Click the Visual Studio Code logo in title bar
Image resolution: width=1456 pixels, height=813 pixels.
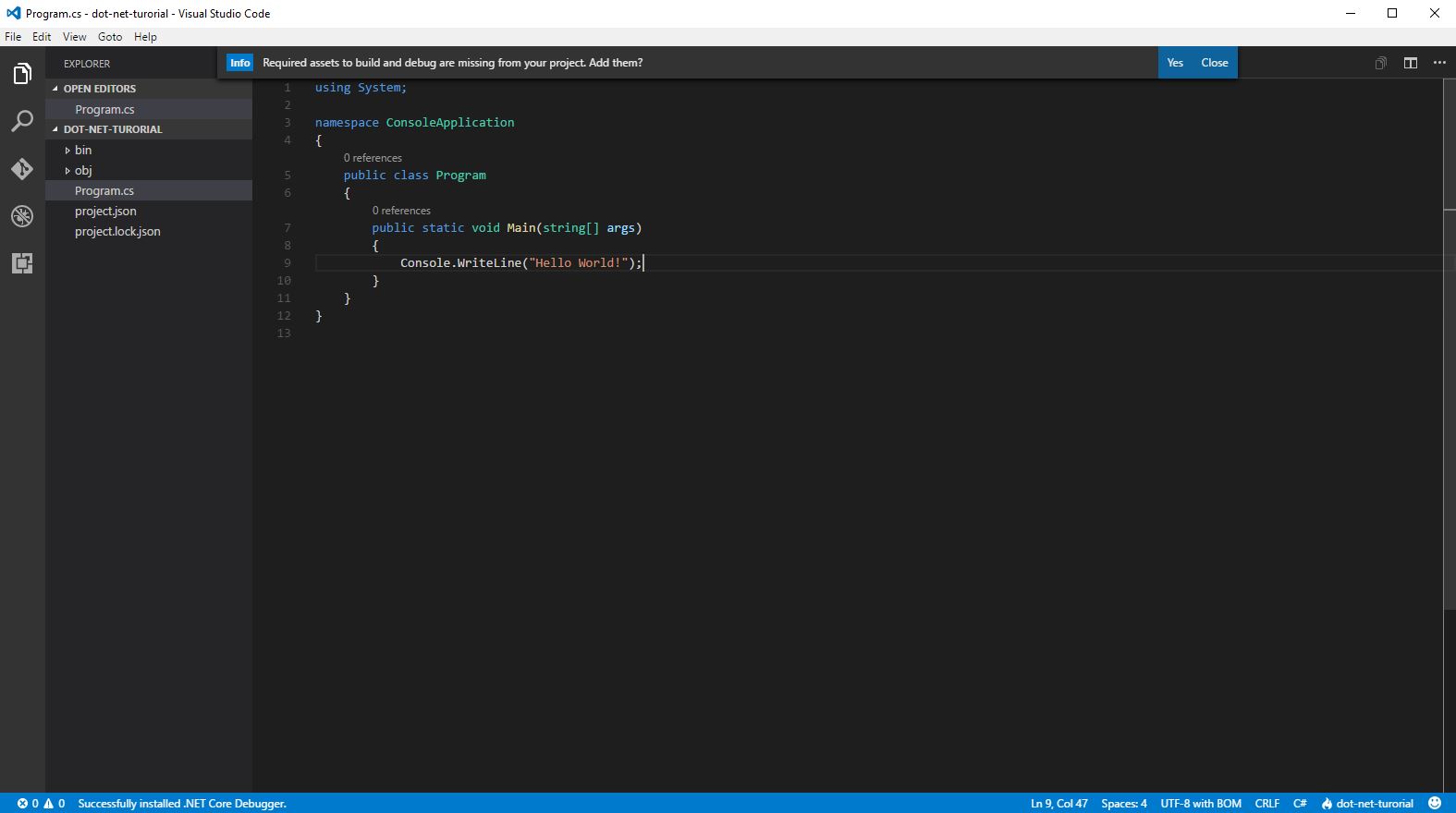[x=13, y=13]
